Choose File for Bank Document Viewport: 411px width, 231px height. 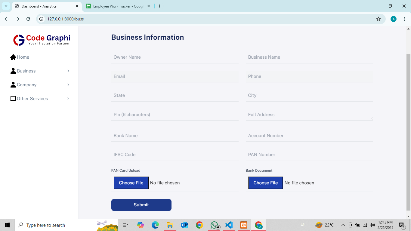[266, 183]
